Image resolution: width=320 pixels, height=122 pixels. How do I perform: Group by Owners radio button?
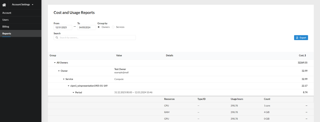coord(99,27)
